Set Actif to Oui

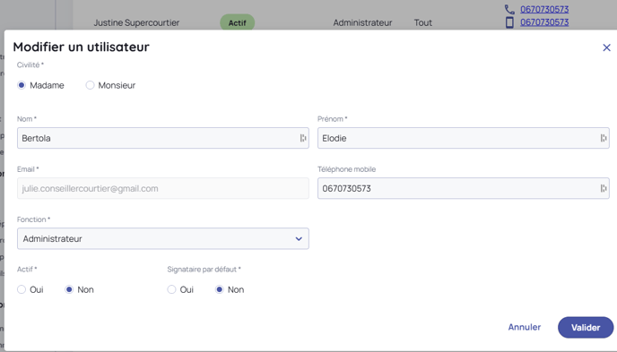coord(22,289)
